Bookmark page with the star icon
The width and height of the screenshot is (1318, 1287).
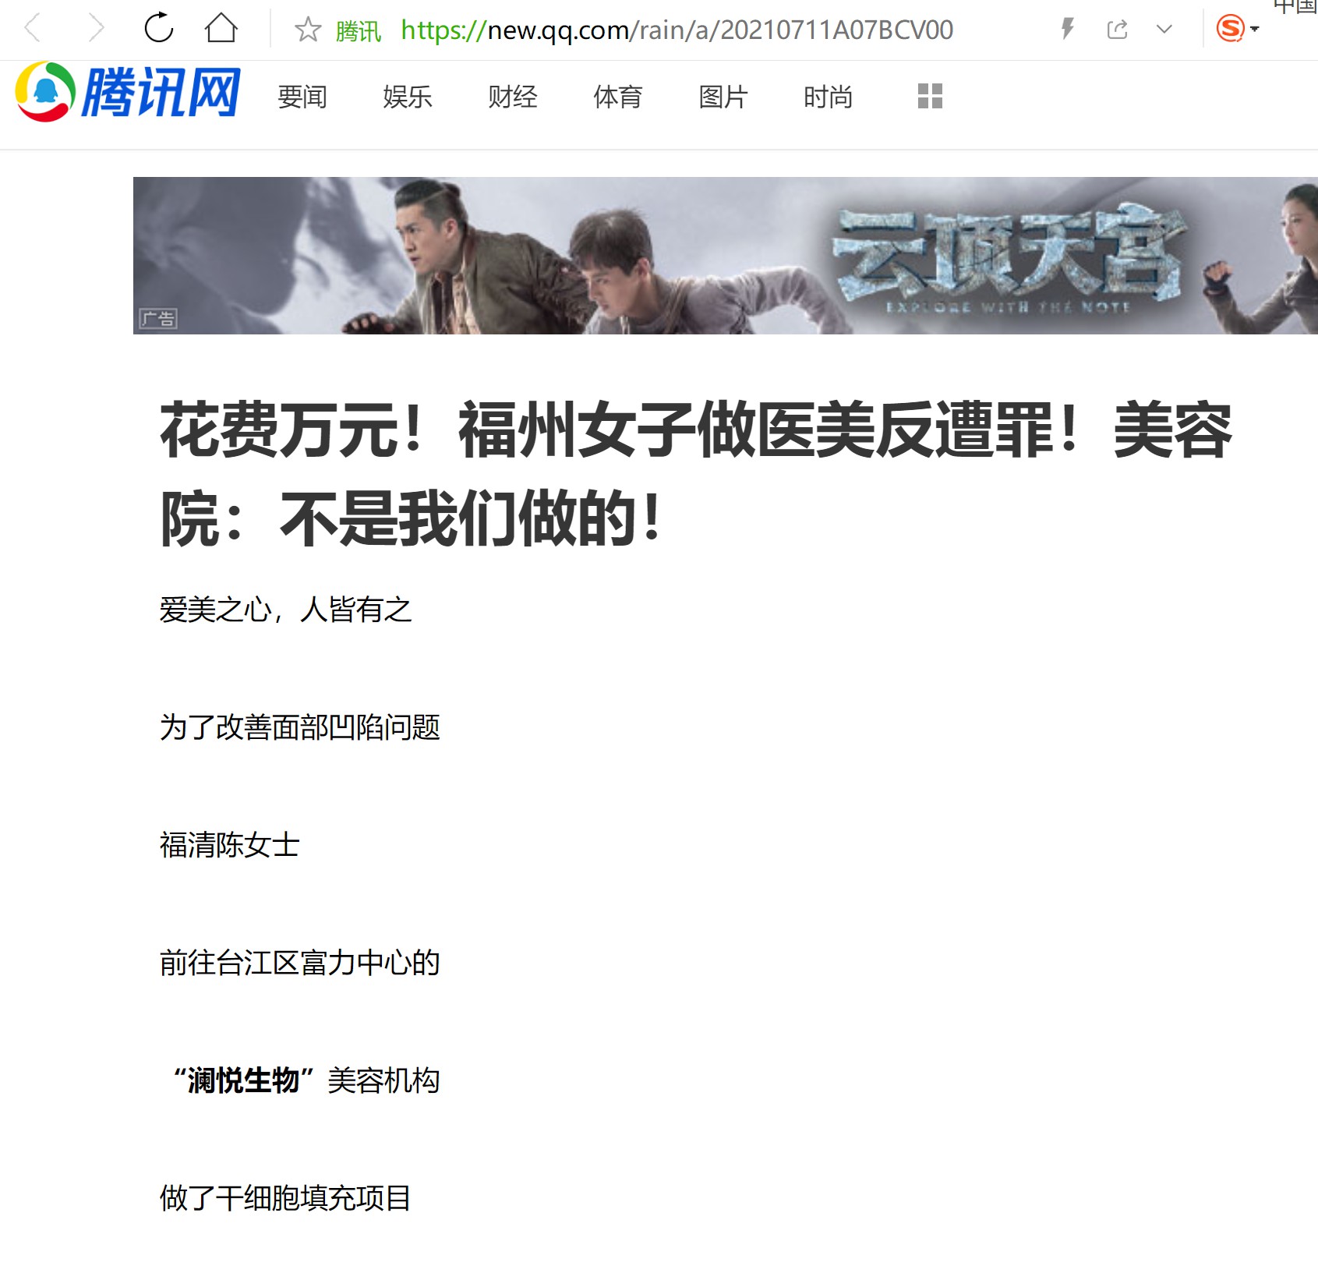click(308, 30)
